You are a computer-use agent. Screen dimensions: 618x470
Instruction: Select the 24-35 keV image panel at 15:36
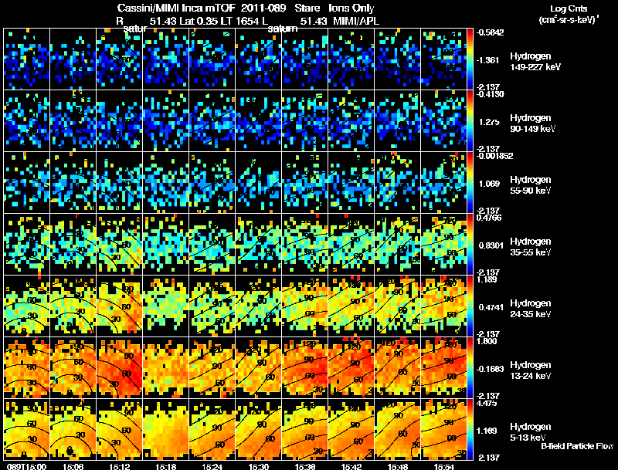point(305,306)
